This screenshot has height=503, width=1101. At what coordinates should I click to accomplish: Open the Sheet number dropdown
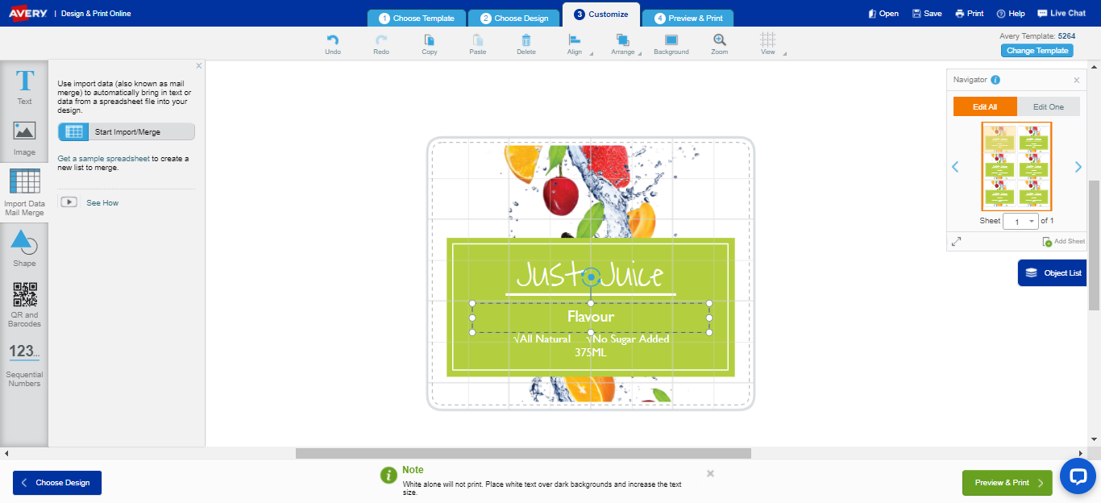click(x=1020, y=221)
